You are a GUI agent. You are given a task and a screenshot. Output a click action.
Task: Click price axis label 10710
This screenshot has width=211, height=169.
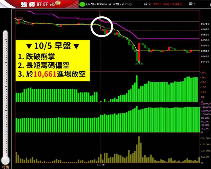[205, 24]
